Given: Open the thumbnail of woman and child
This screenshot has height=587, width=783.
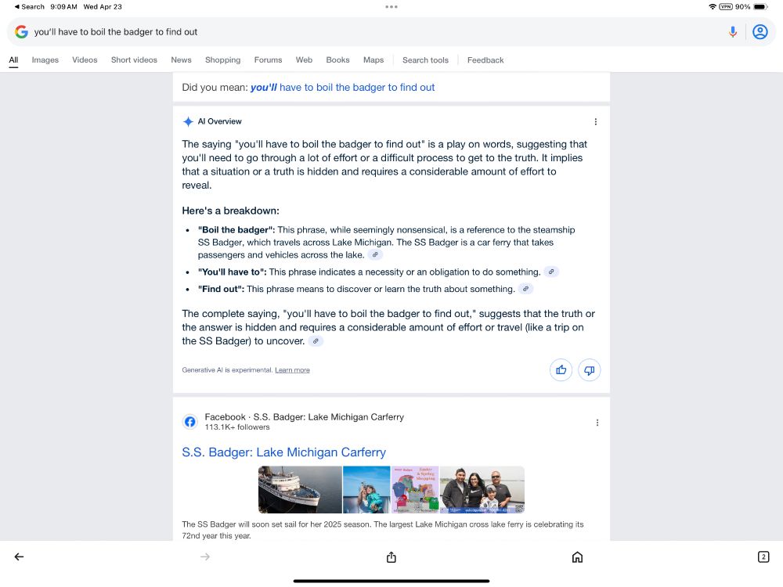Looking at the screenshot, I should [366, 490].
